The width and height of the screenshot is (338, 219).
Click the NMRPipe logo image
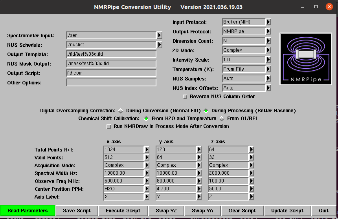pyautogui.click(x=306, y=59)
